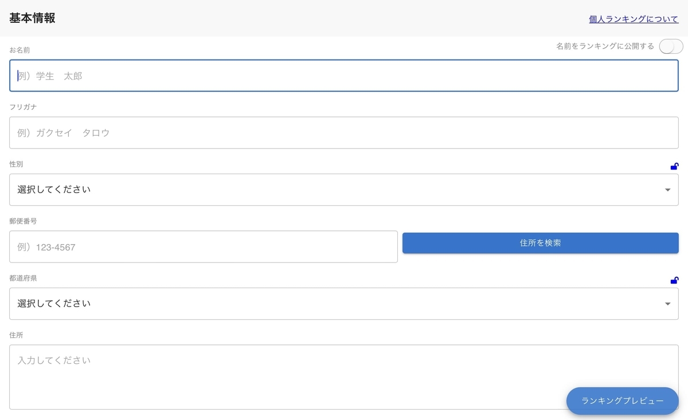This screenshot has width=688, height=420.
Task: Focus the お名前 text field
Action: click(x=344, y=76)
